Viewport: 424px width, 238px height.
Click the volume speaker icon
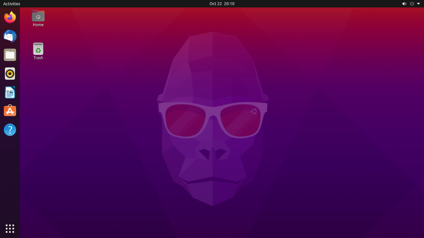click(404, 4)
